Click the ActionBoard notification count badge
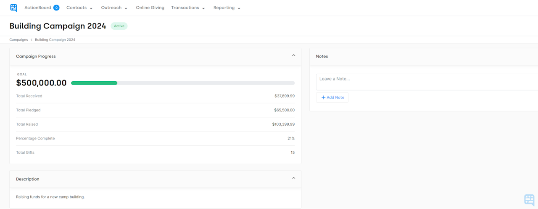This screenshot has width=538, height=209. (x=56, y=8)
